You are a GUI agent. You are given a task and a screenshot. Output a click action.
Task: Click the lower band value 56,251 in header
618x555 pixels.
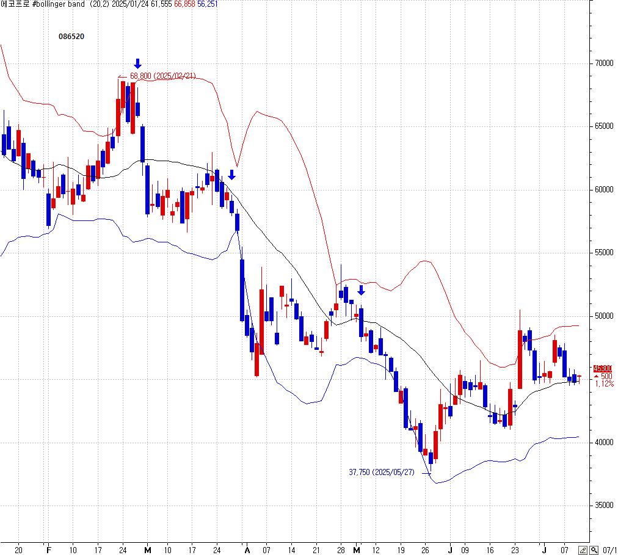[207, 4]
